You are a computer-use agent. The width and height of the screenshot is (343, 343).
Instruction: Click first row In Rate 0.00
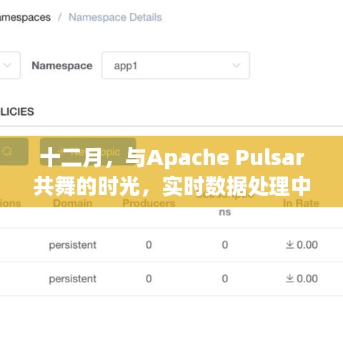302,245
